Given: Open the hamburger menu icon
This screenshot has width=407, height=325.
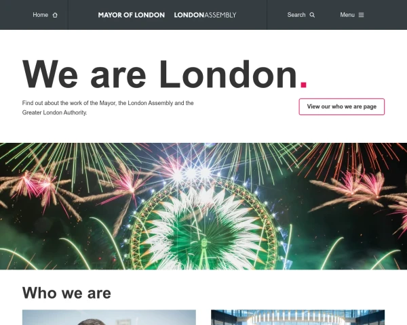Looking at the screenshot, I should click(x=361, y=15).
